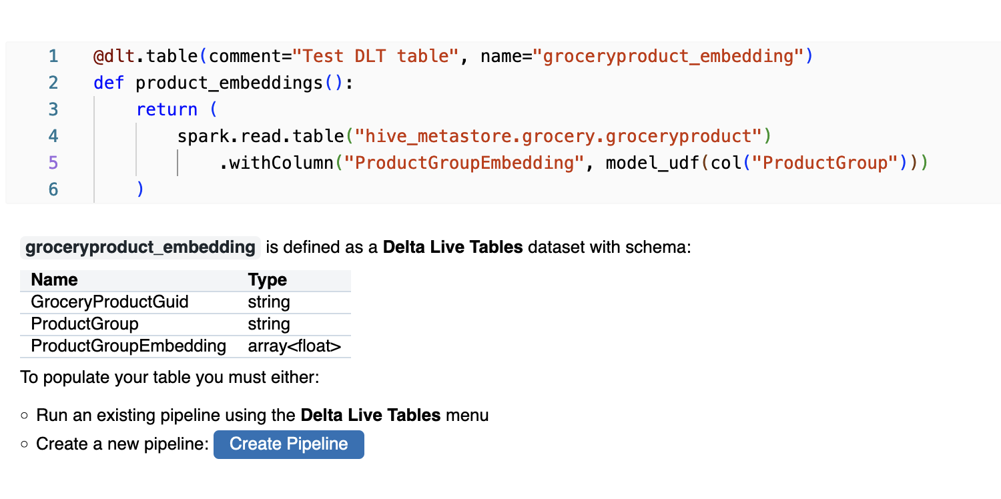
Task: Click the Name column header
Action: click(x=53, y=280)
